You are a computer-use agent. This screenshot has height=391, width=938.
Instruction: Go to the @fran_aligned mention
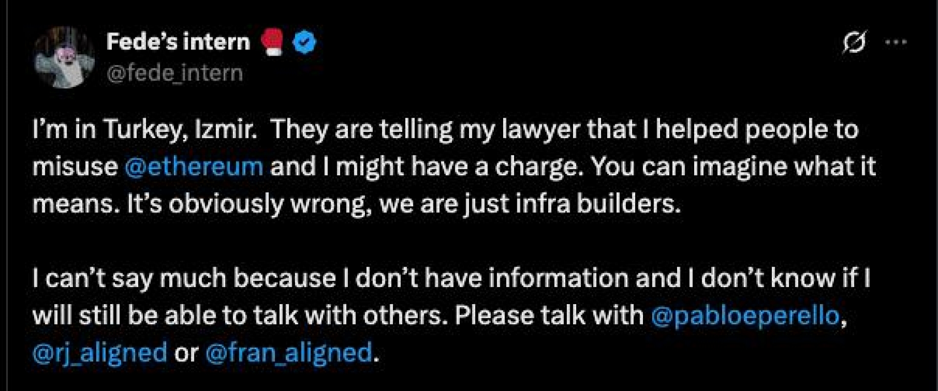289,352
